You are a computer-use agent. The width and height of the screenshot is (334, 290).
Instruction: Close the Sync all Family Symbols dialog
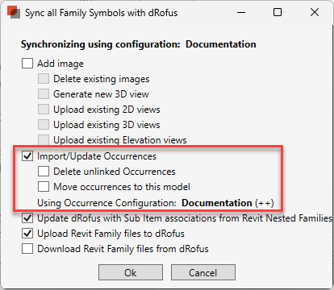click(315, 12)
